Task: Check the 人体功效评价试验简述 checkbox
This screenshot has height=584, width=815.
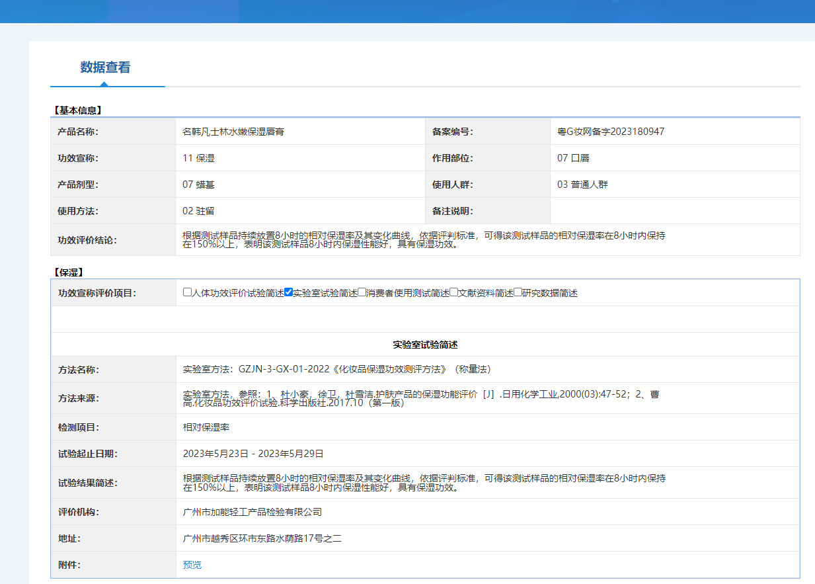Action: pos(188,292)
